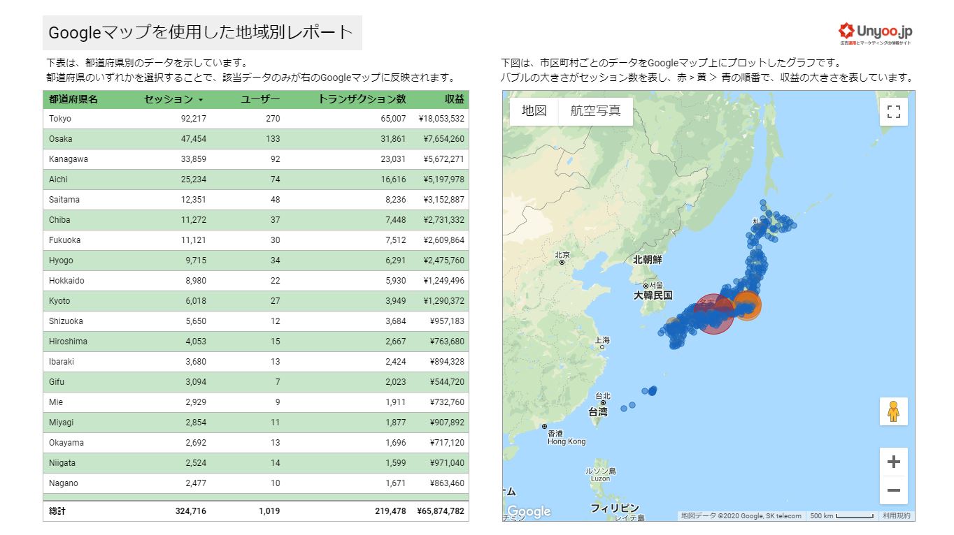Image resolution: width=954 pixels, height=535 pixels.
Task: Click the Hong Kong label on the map
Action: click(567, 441)
